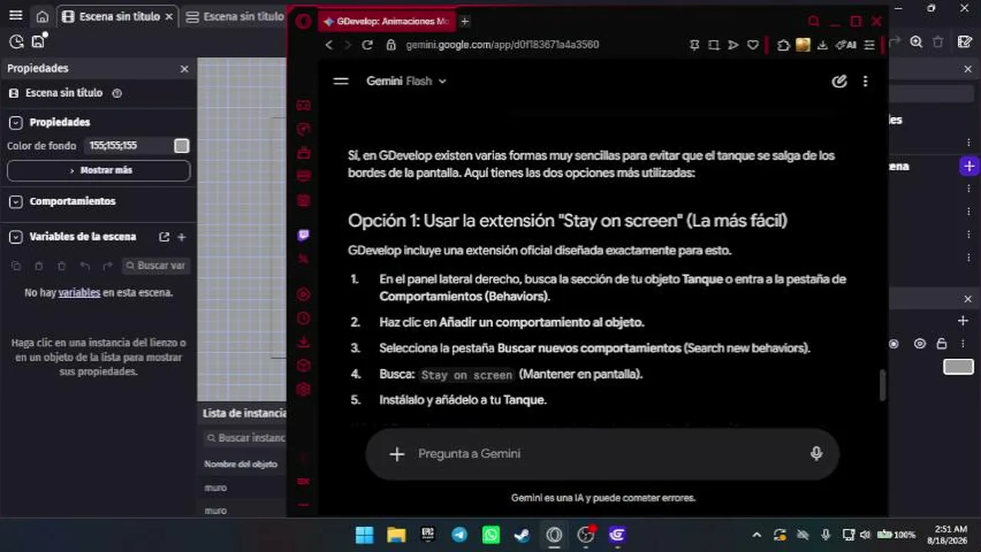Click Gemini page vertical scrollbar
The image size is (981, 552).
click(883, 385)
